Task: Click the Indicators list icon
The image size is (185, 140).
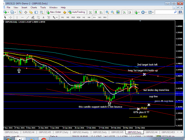Action: click(x=136, y=12)
